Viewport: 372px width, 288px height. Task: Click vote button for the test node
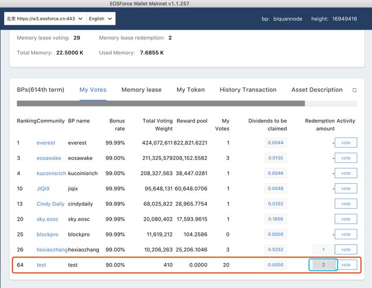tap(346, 265)
